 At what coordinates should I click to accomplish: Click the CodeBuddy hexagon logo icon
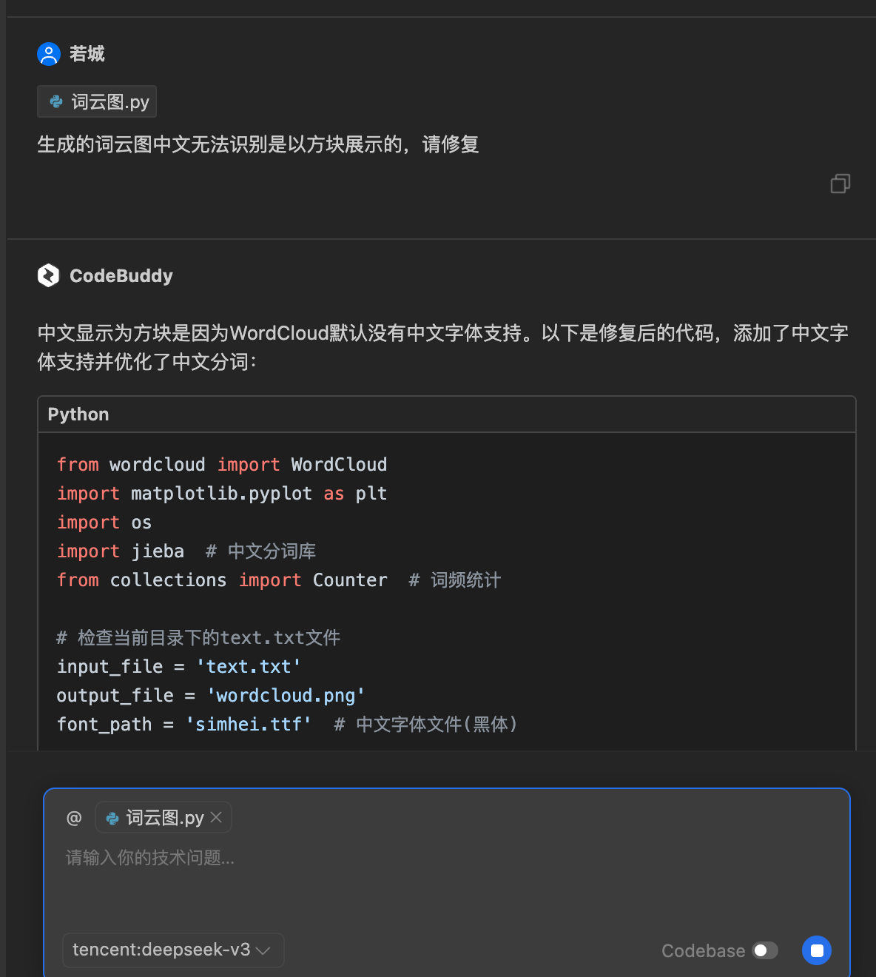[x=48, y=275]
